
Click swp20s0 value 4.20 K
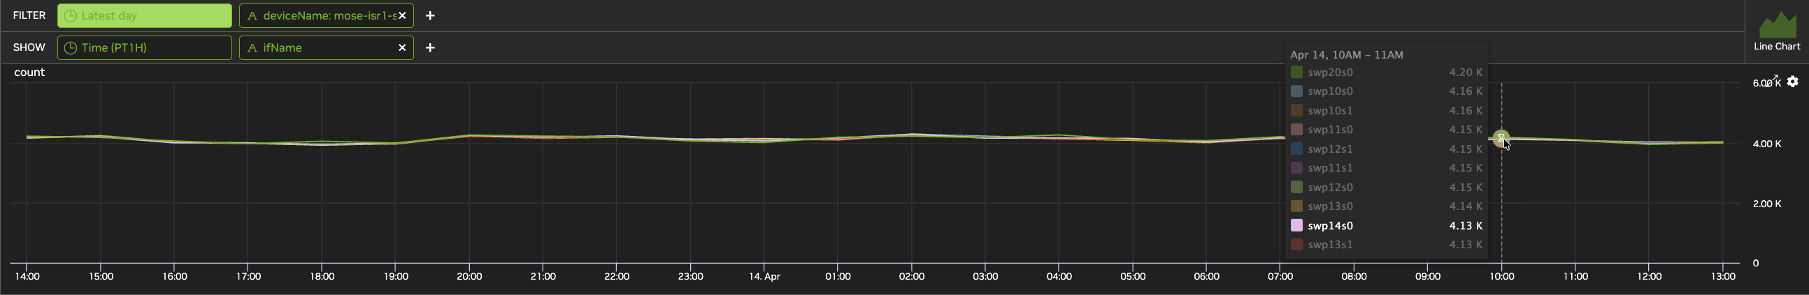pyautogui.click(x=1466, y=72)
